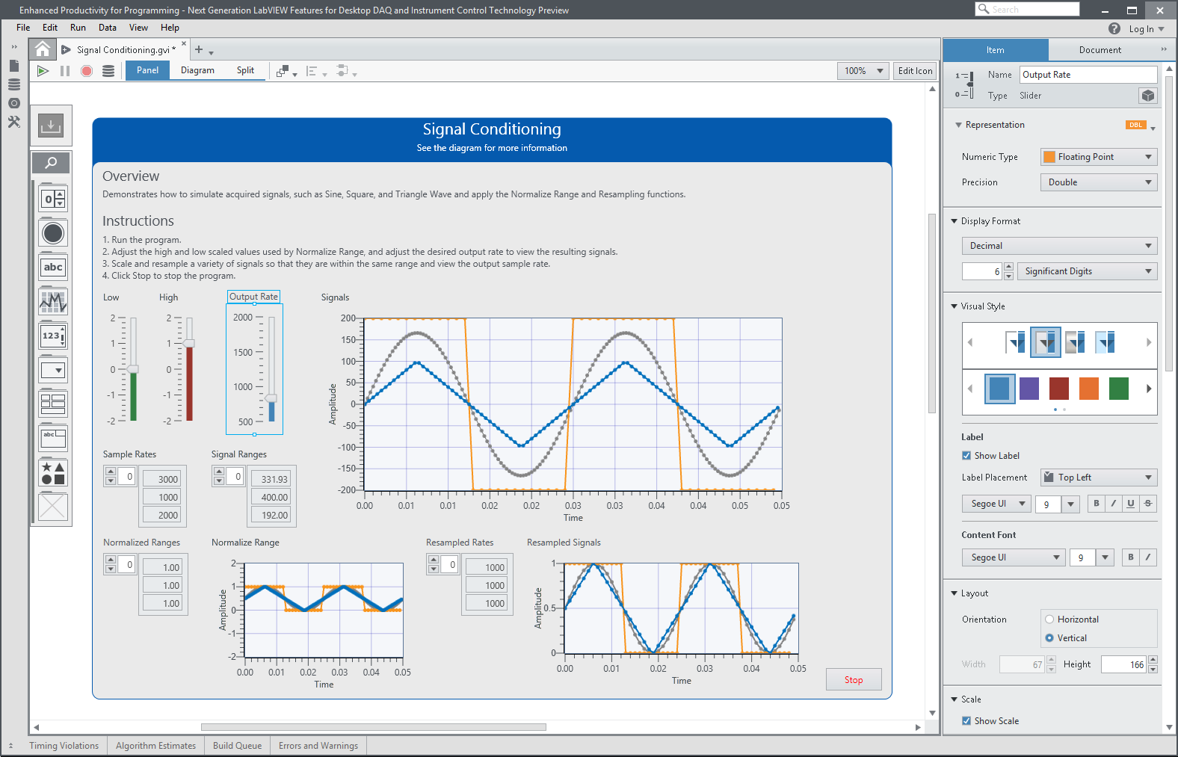Open the Data menu

coord(108,28)
